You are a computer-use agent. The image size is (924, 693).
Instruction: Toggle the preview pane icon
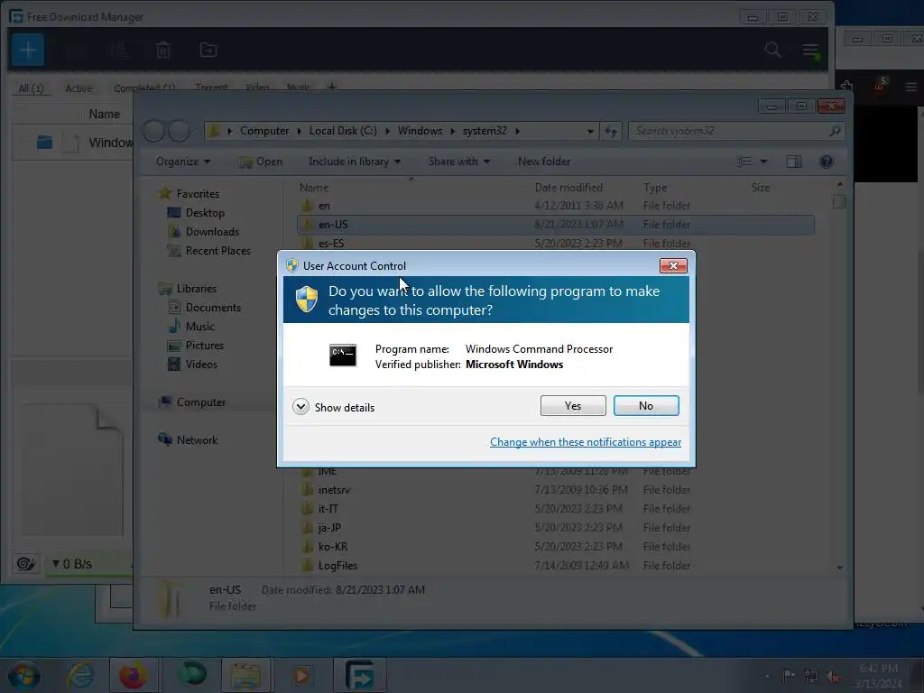(794, 162)
